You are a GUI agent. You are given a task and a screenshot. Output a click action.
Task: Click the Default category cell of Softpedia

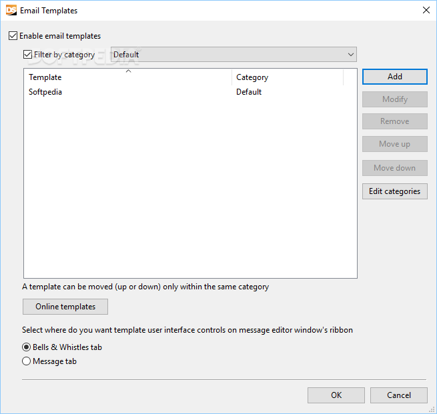click(x=249, y=92)
